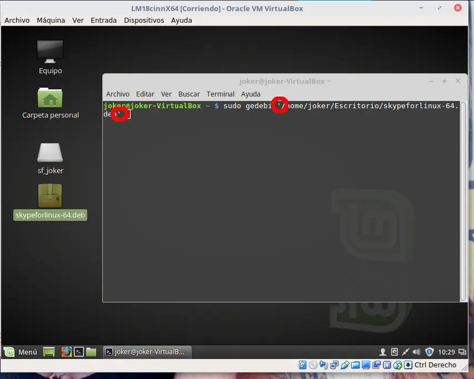Open terminal Ayuda menu
The width and height of the screenshot is (474, 379).
coord(251,94)
